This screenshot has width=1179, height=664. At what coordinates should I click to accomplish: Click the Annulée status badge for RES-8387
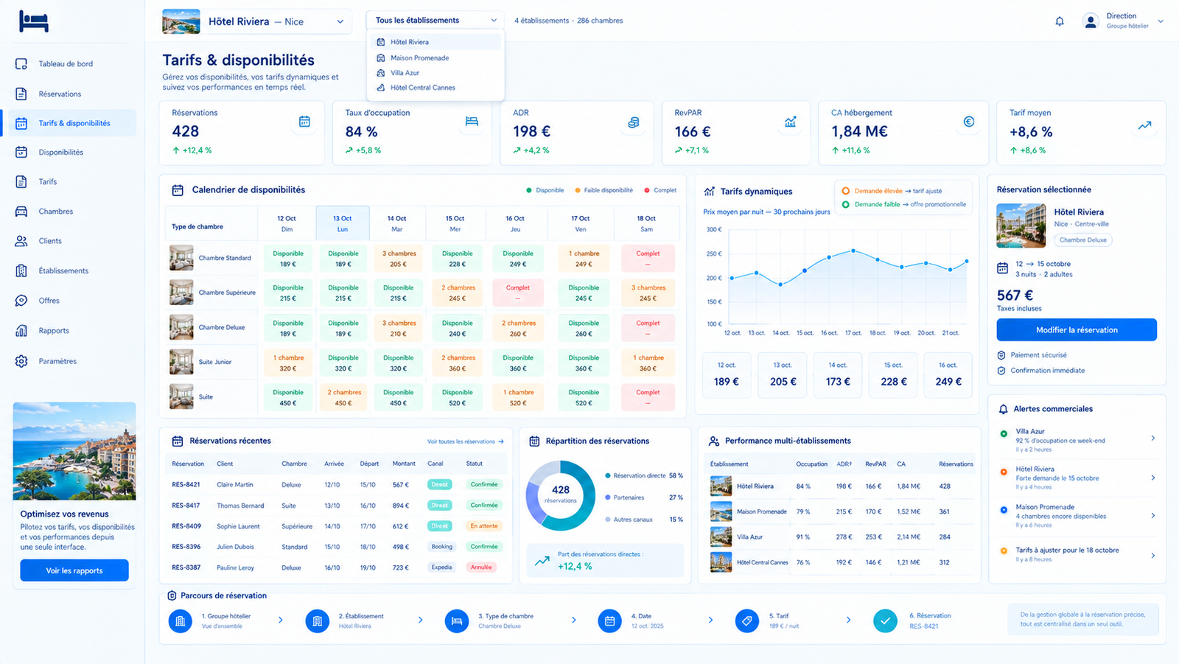tap(481, 567)
